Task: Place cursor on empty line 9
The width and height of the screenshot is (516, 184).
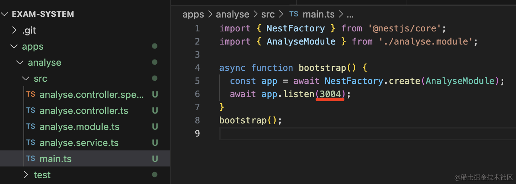Action: (x=330, y=134)
